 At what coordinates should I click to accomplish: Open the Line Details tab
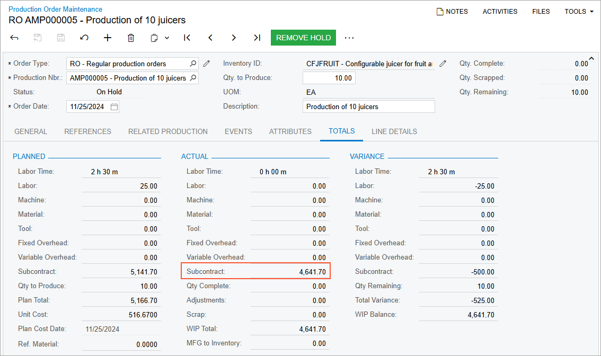click(394, 131)
